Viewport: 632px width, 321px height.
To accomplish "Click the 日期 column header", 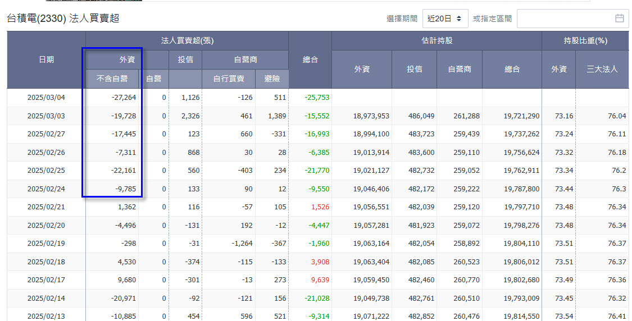I will pos(46,59).
